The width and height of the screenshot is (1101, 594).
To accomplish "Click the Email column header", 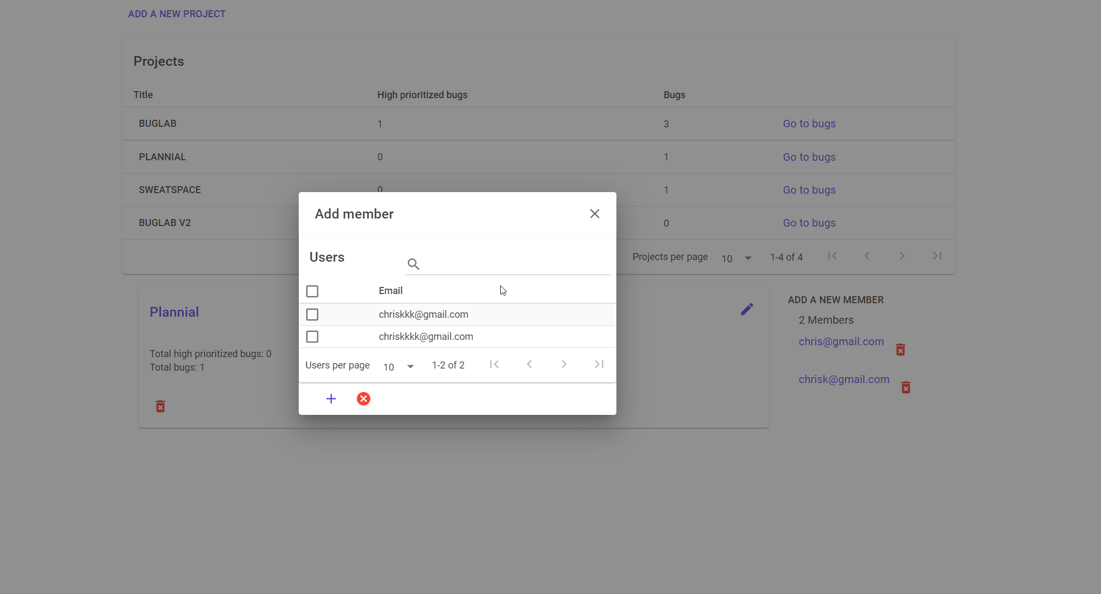I will click(x=391, y=291).
